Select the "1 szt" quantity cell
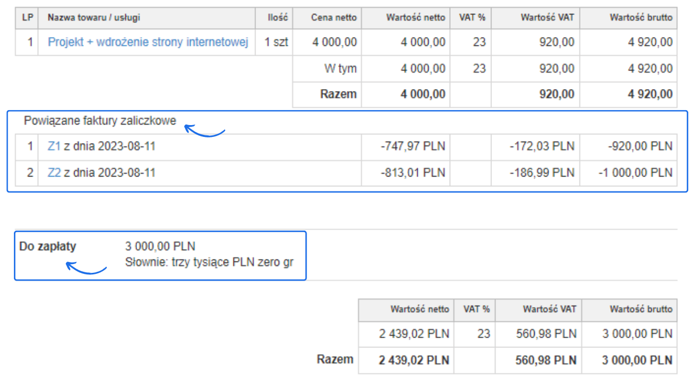 (276, 42)
